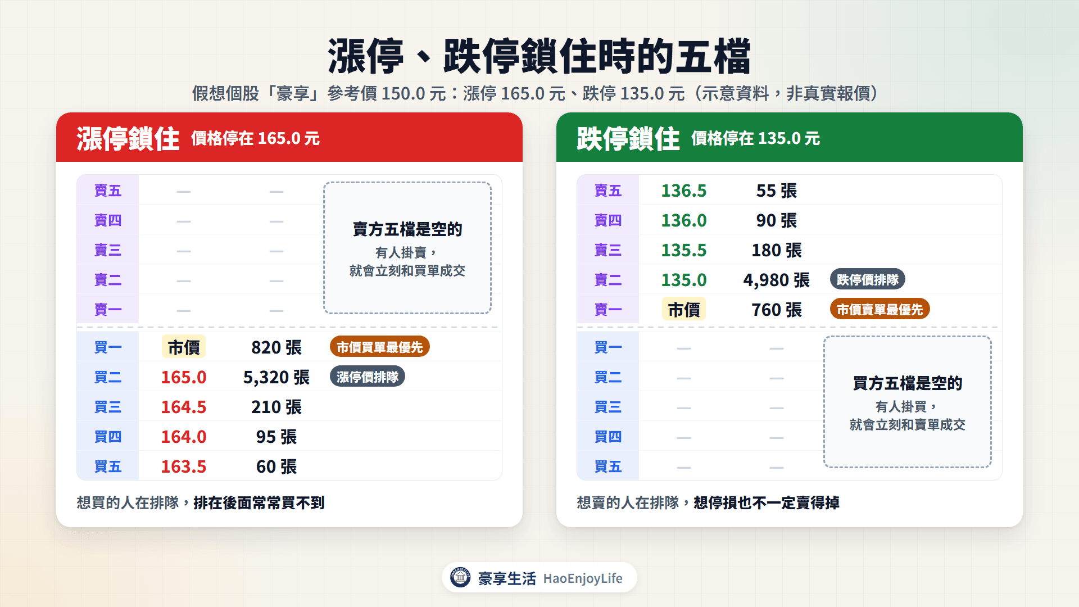
Task: Click the 買一 label in the red panel
Action: (108, 347)
